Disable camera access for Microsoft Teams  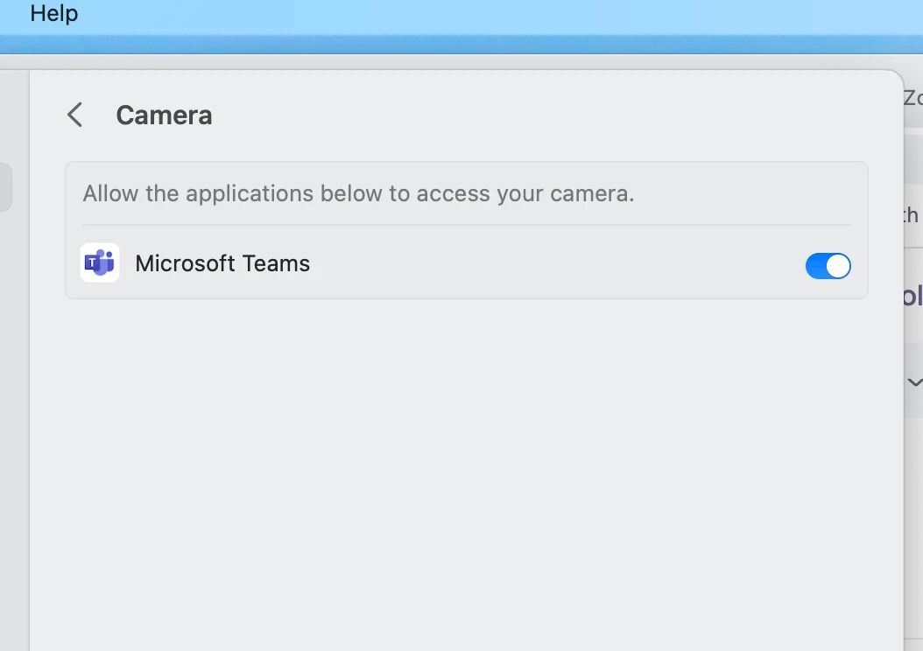click(x=828, y=266)
